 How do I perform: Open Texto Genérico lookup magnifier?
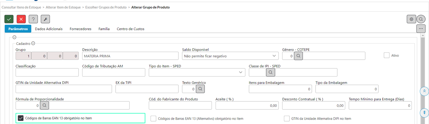[200, 89]
